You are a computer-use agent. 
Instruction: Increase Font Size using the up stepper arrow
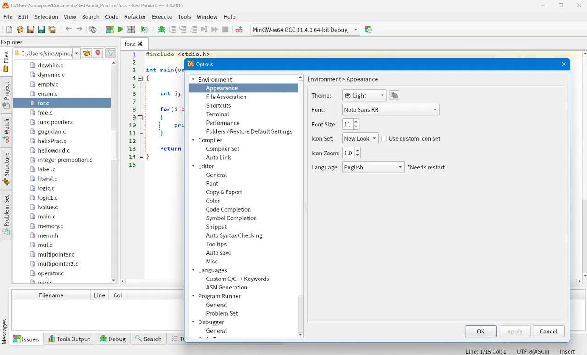(355, 121)
